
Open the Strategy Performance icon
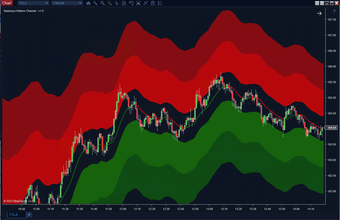(153, 3)
